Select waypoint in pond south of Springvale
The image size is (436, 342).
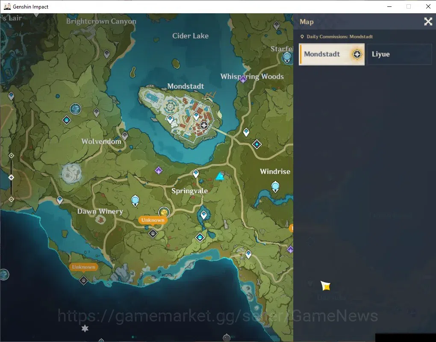[204, 215]
